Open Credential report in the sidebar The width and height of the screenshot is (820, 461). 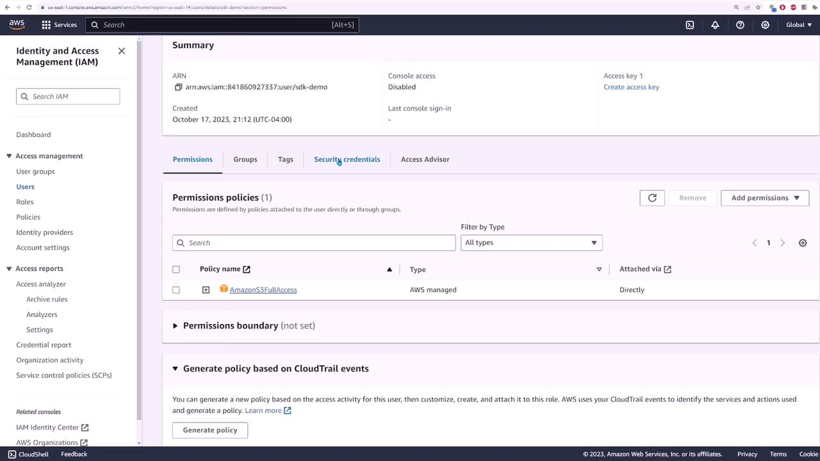[x=44, y=345]
